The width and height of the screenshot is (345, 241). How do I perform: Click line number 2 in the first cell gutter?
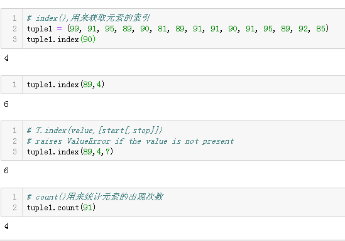tap(14, 29)
